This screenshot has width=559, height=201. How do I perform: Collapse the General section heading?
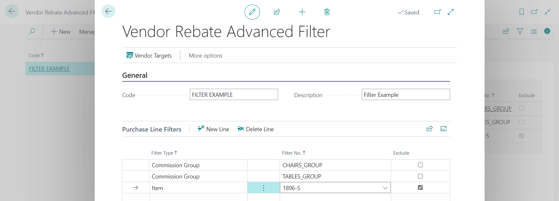[135, 75]
